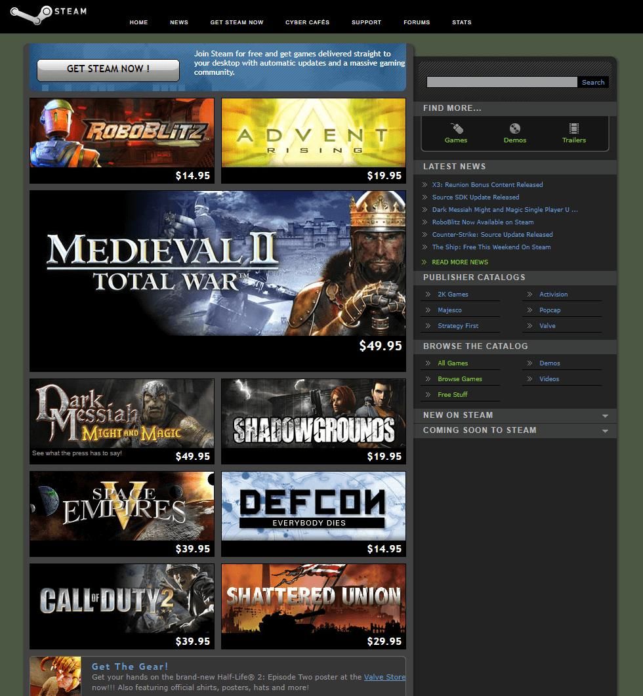Read Source SDK Update Released news
The height and width of the screenshot is (696, 643).
pyautogui.click(x=476, y=197)
